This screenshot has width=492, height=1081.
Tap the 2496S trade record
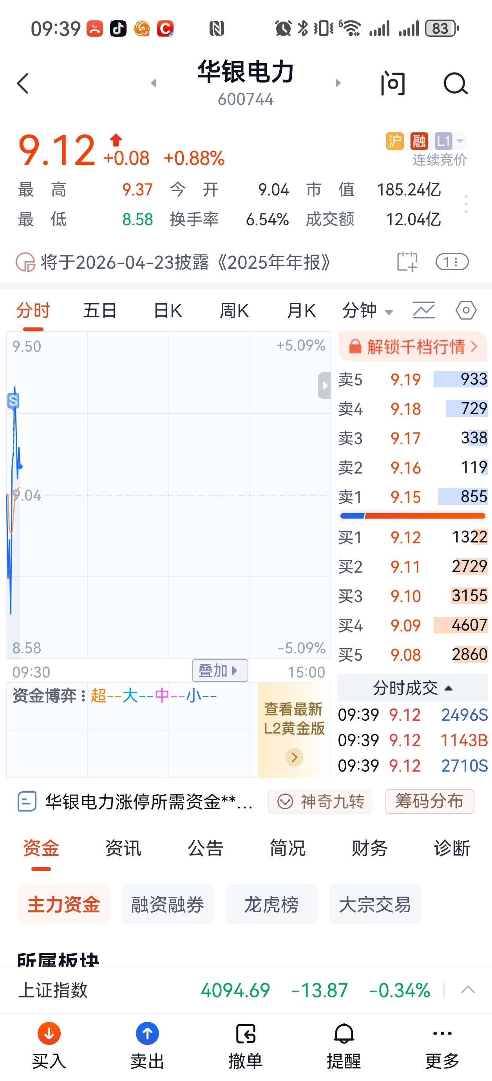[x=412, y=715]
